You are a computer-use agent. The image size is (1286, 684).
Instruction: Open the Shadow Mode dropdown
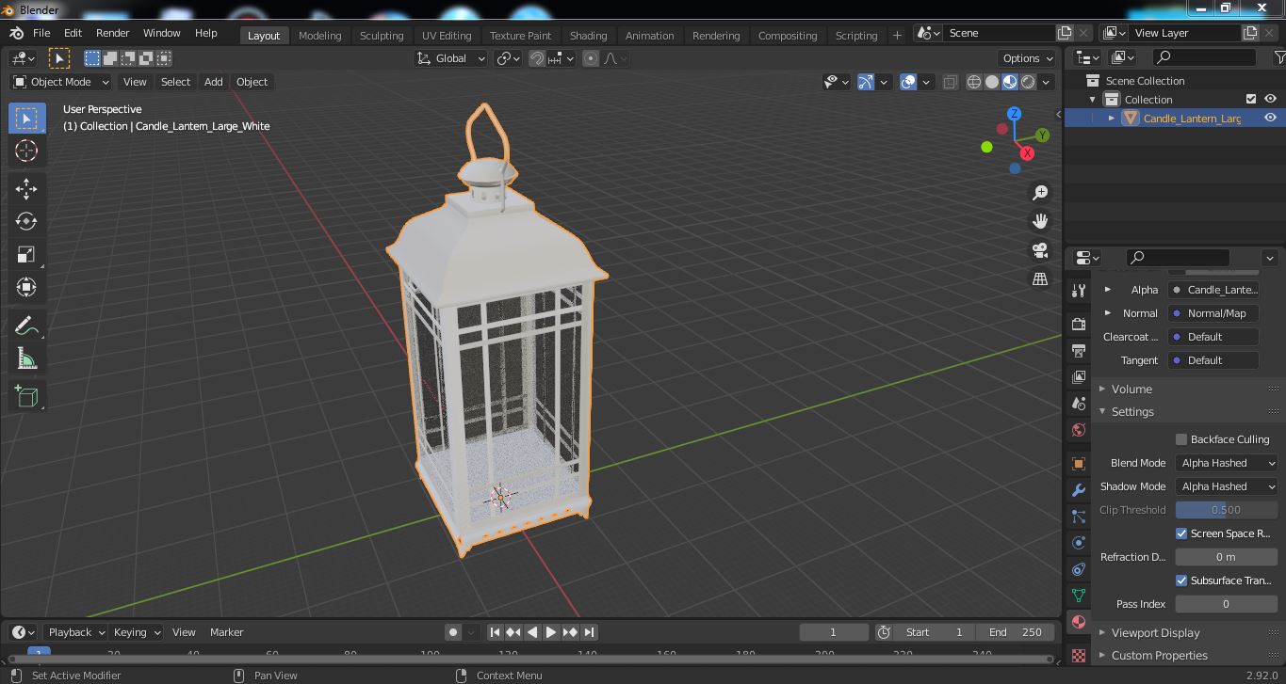coord(1227,486)
